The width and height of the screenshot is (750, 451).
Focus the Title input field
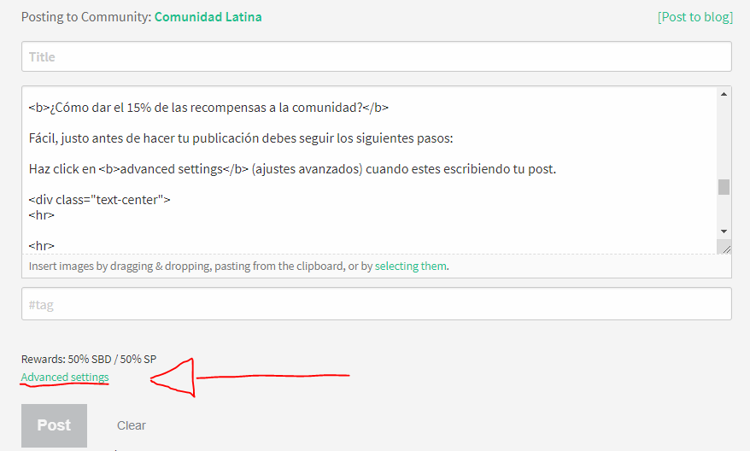click(377, 56)
